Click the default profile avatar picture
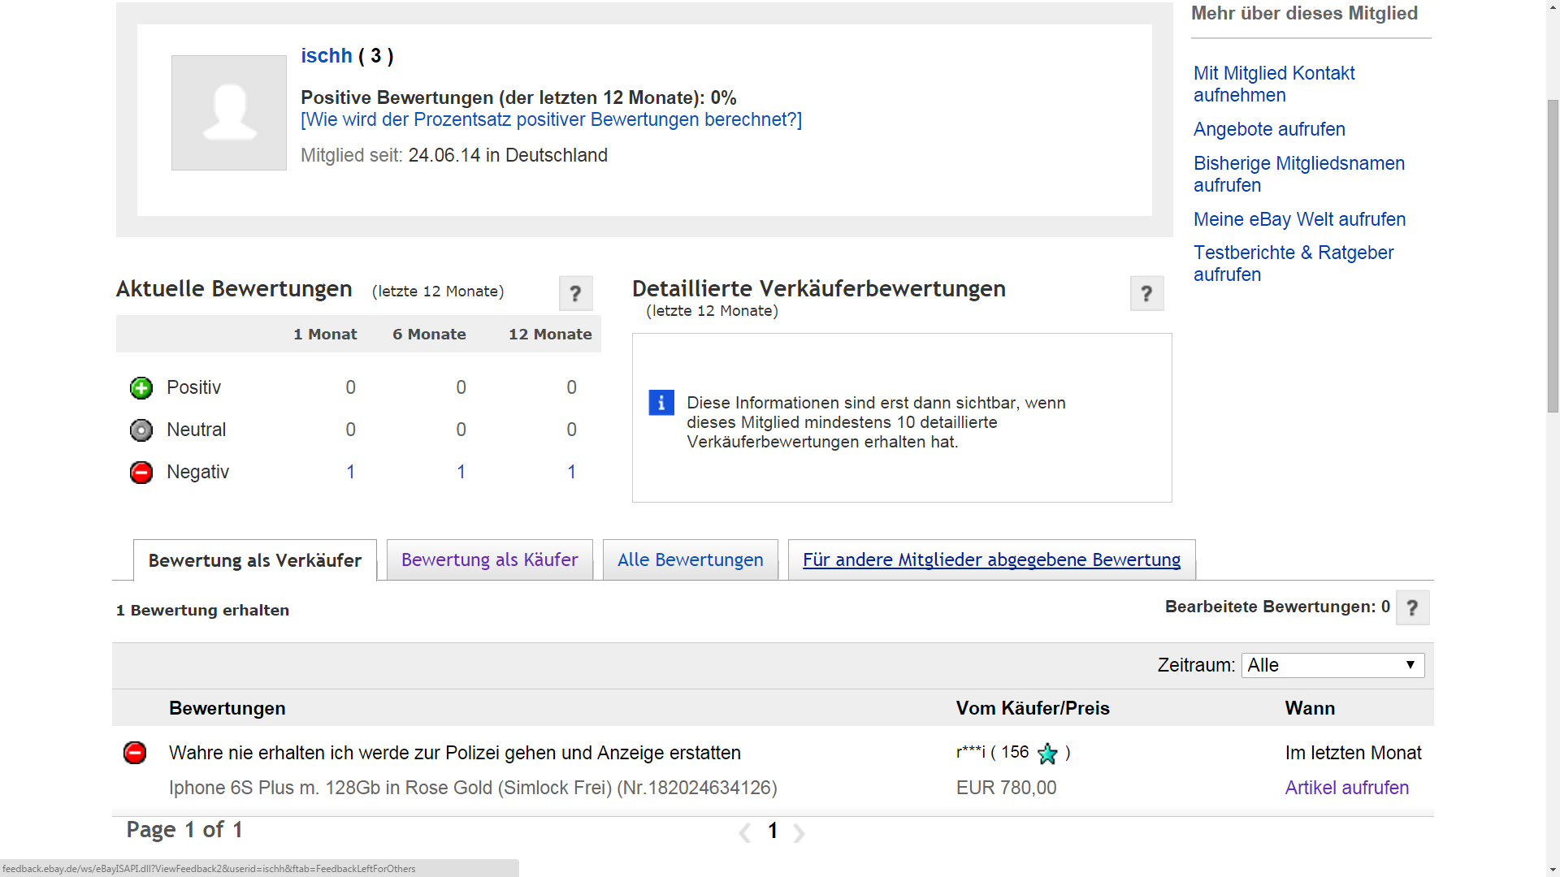Screen dimensions: 1560x877 coord(229,113)
